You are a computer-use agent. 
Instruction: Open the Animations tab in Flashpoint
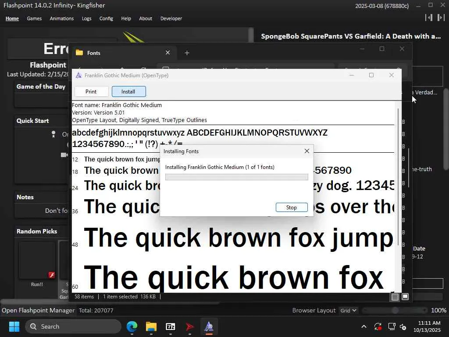[61, 18]
